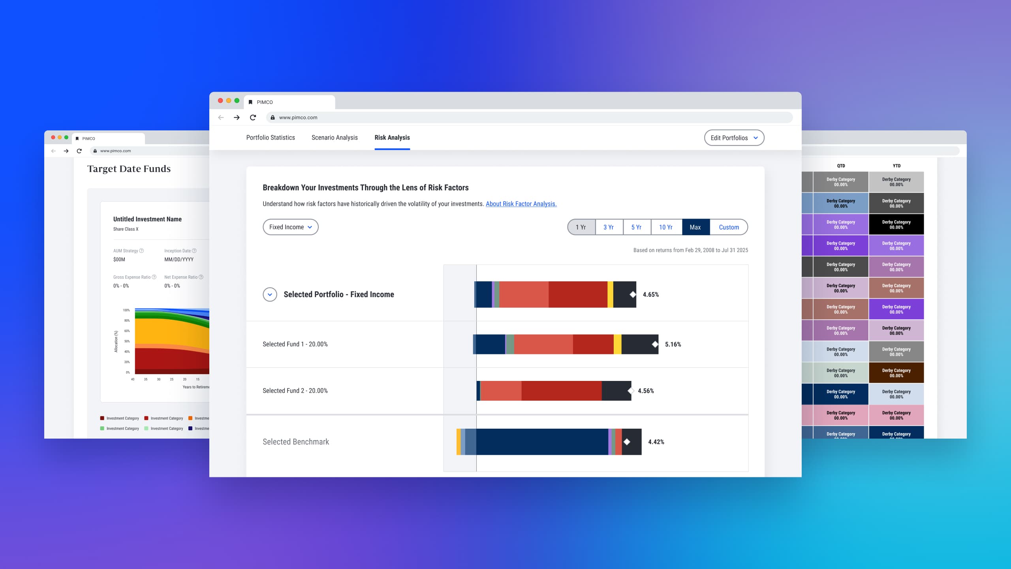Switch to the 10 Yr period

(666, 227)
